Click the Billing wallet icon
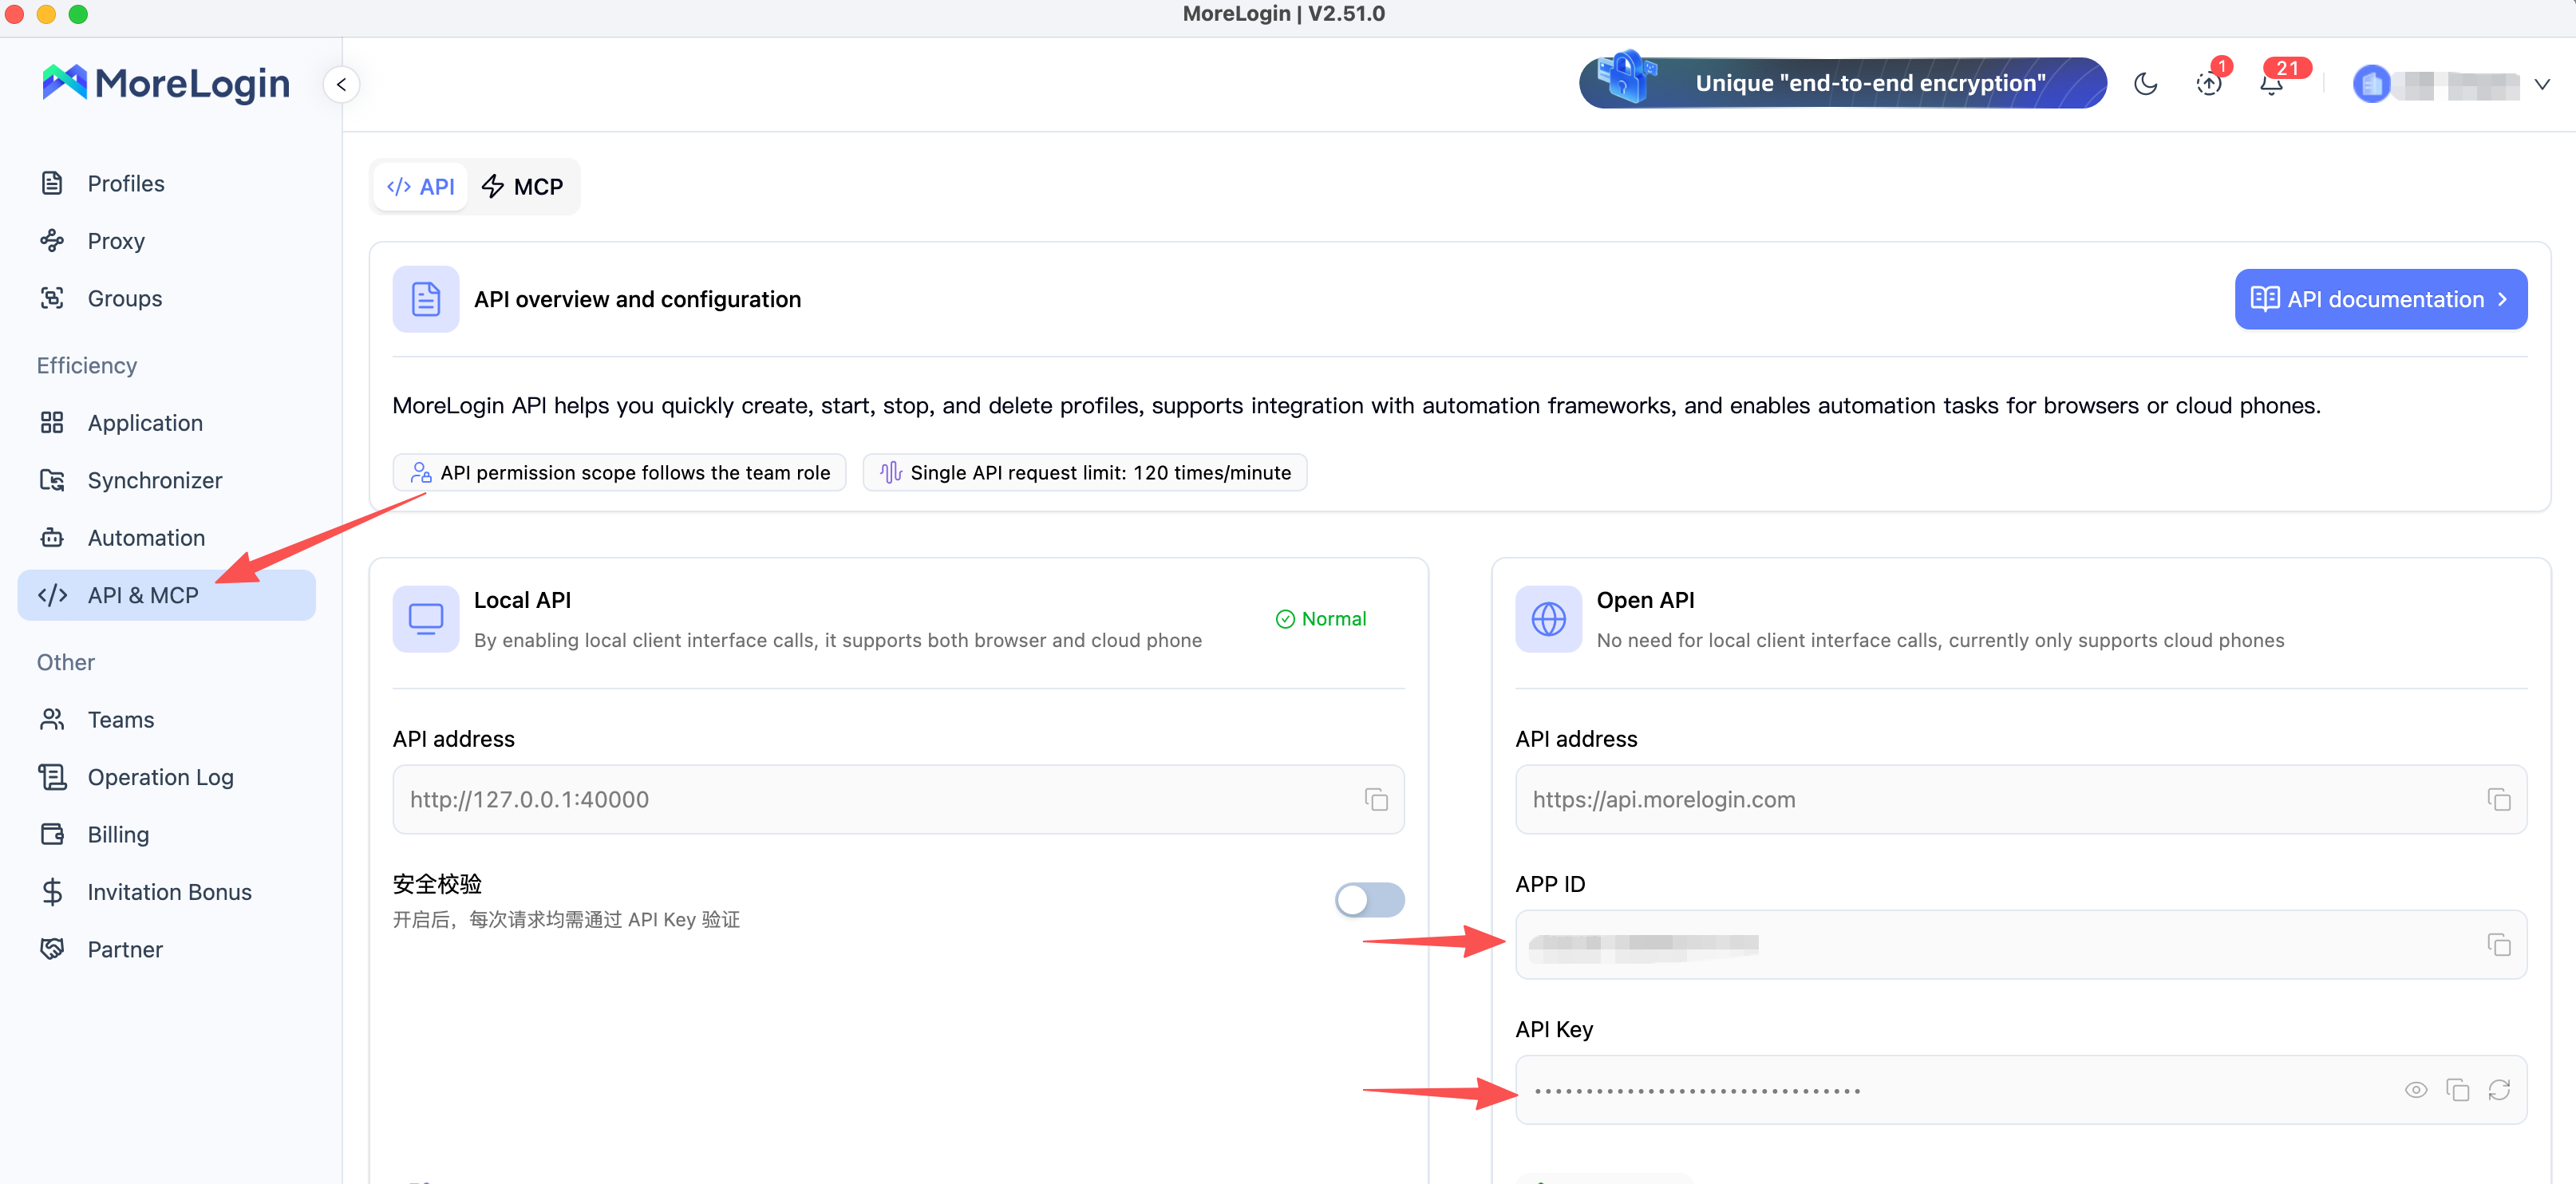Screen dimensions: 2576x1184 coord(52,834)
